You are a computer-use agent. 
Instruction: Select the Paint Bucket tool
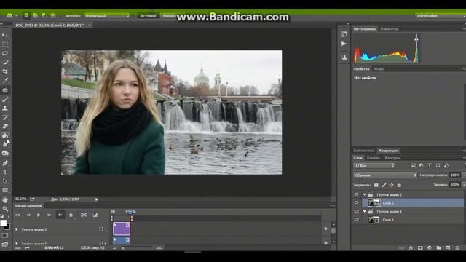pyautogui.click(x=5, y=135)
